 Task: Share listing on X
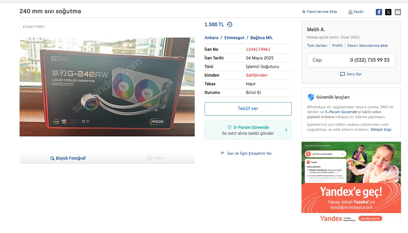[x=388, y=12]
